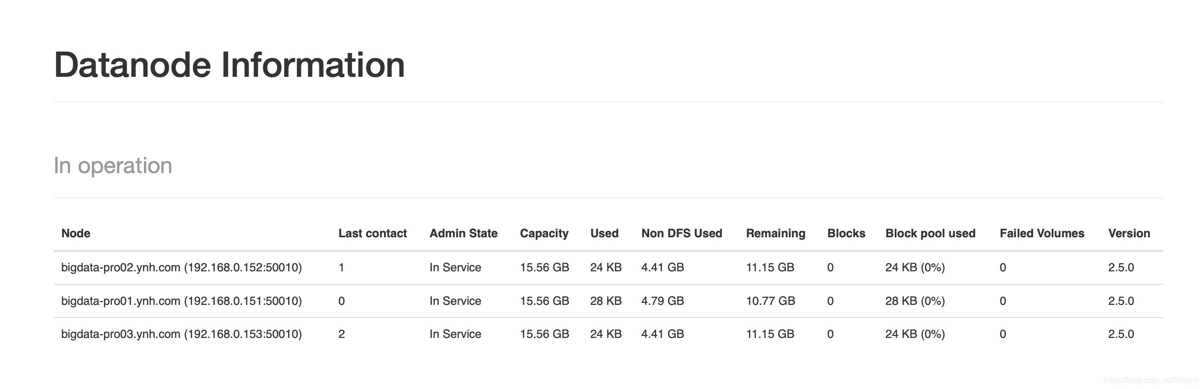Click Non DFS Used 4.79 GB for pro01
This screenshot has width=1203, height=389.
click(x=663, y=301)
